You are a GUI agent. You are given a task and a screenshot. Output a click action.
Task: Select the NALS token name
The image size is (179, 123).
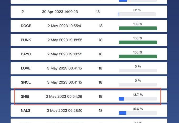pos(26,110)
